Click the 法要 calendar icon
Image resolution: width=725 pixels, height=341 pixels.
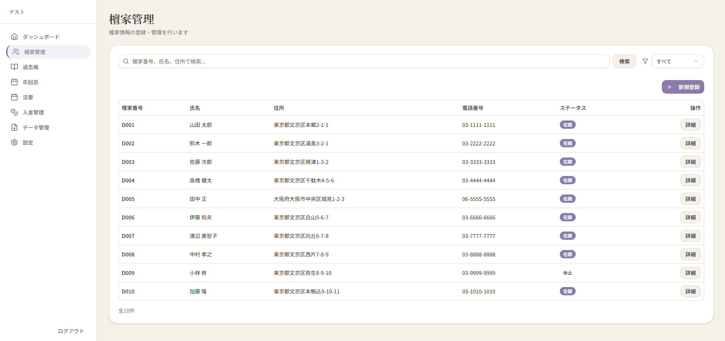[x=14, y=97]
